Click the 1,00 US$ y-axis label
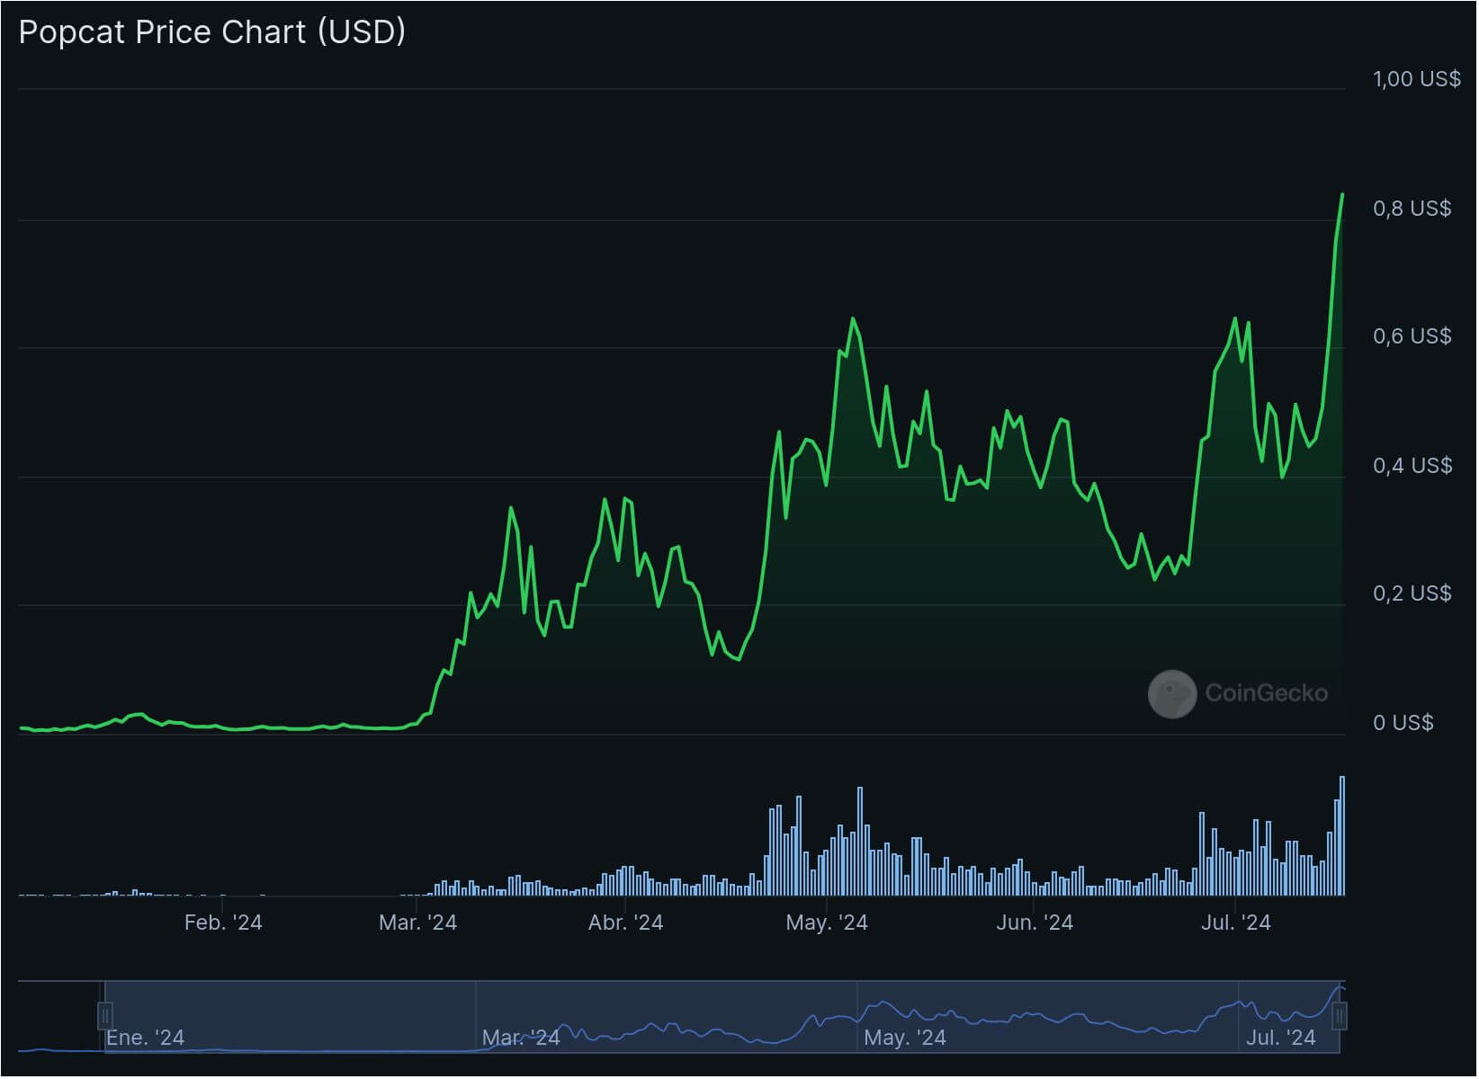 [1417, 79]
